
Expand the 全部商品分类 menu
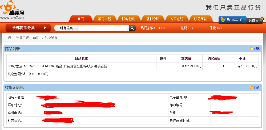pyautogui.click(x=23, y=28)
